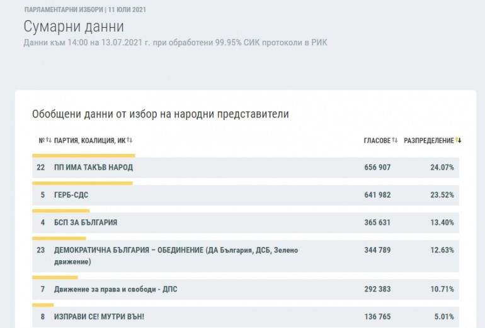485x328 pixels.
Task: Click party number 23
Action: pos(40,250)
